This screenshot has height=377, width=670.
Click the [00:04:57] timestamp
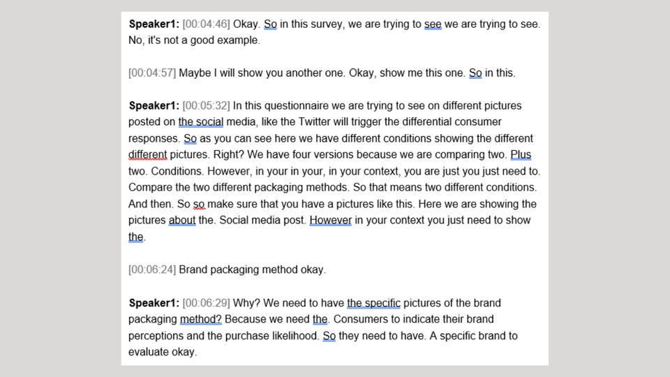coord(152,73)
